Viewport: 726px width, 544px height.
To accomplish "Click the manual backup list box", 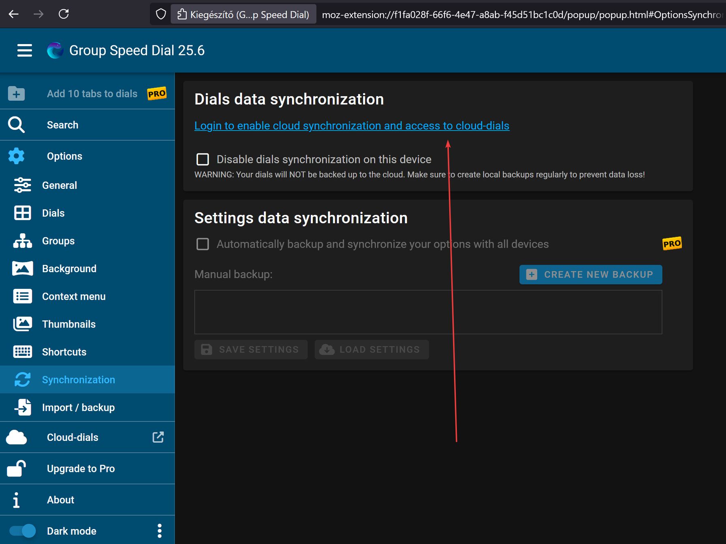I will tap(428, 312).
